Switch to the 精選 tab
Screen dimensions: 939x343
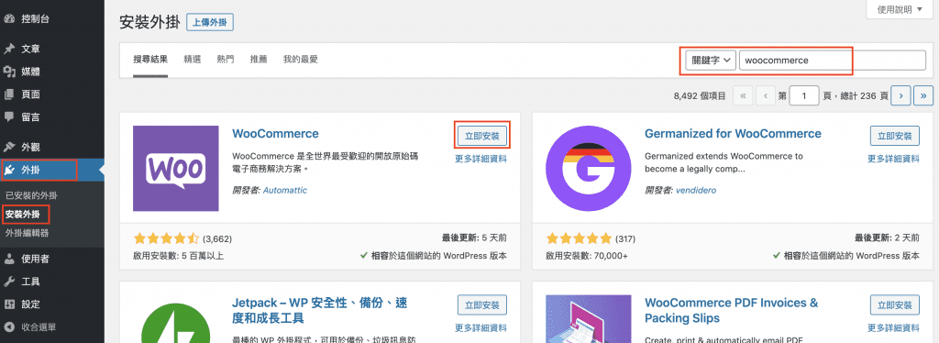(x=193, y=60)
